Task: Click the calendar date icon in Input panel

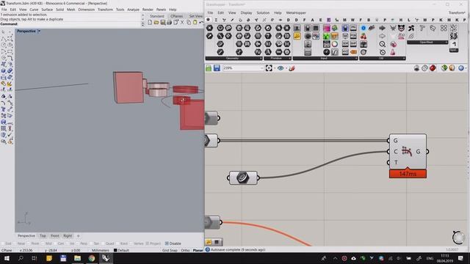Action: 326,44
